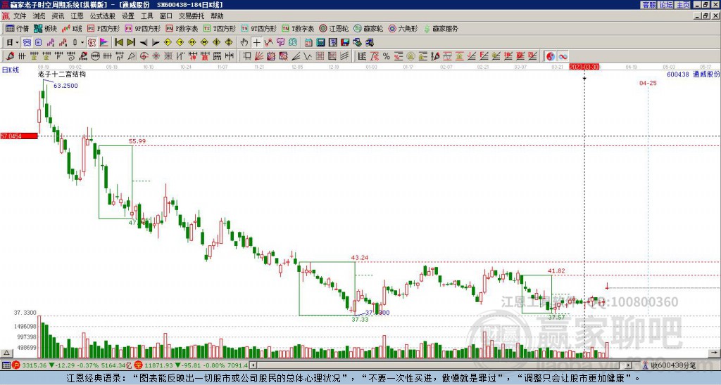Open the 文件 menu
The width and height of the screenshot is (721, 385).
(x=20, y=16)
